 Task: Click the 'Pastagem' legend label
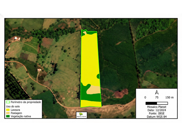(16, 113)
